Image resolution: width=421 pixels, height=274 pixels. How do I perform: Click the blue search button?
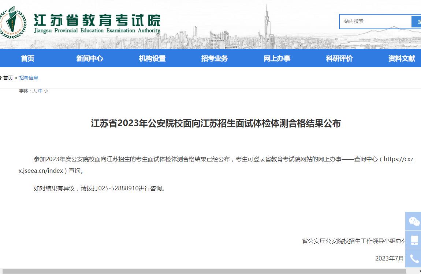(417, 22)
